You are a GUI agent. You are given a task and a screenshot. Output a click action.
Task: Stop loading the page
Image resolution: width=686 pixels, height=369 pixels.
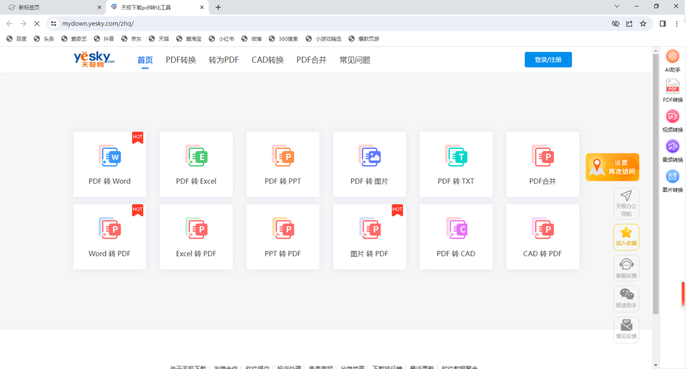coord(37,23)
